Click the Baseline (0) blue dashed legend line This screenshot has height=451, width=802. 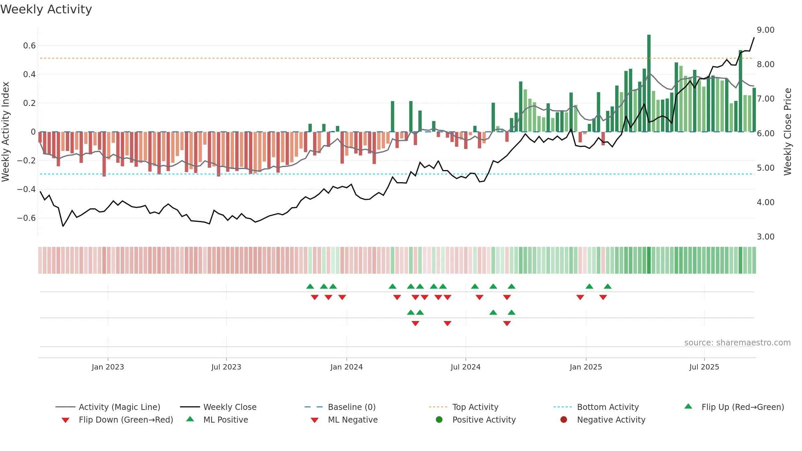tap(313, 407)
